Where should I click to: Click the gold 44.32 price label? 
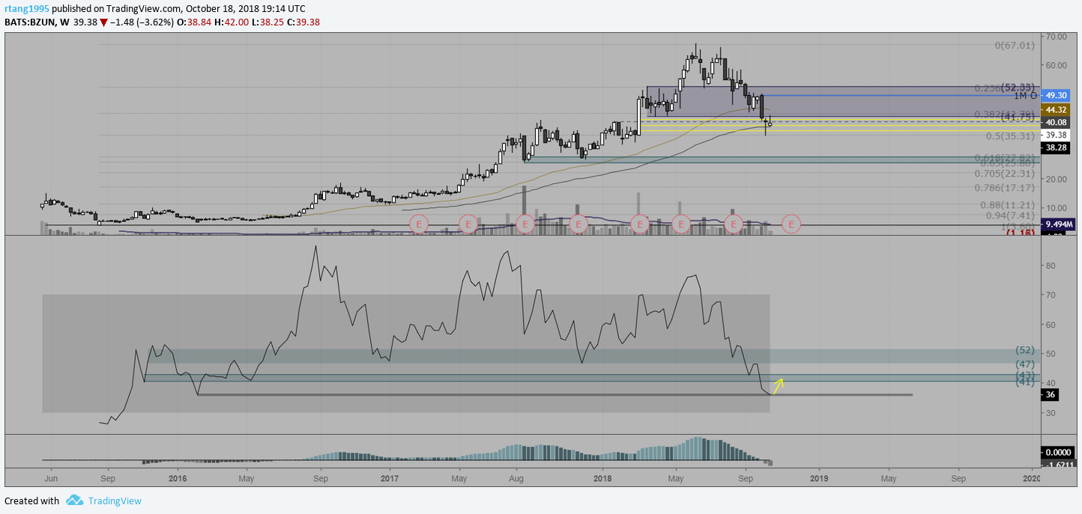[1057, 109]
